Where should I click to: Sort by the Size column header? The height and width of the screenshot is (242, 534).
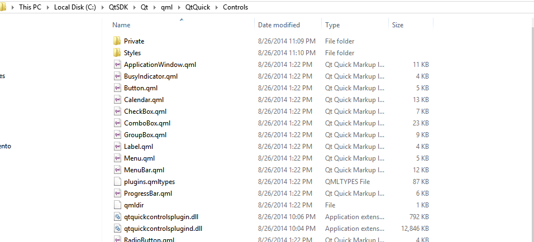(x=398, y=25)
